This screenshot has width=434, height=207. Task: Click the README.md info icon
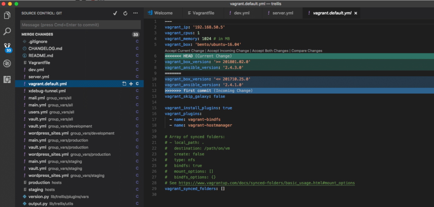click(x=25, y=55)
